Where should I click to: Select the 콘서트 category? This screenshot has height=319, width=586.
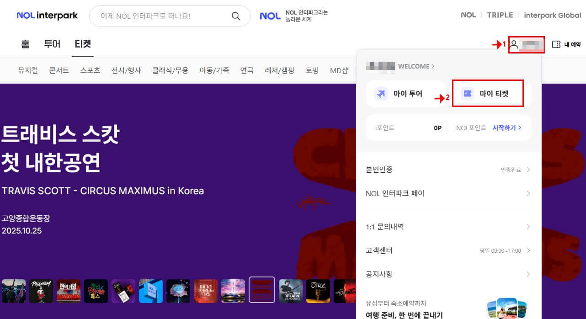[x=59, y=70]
